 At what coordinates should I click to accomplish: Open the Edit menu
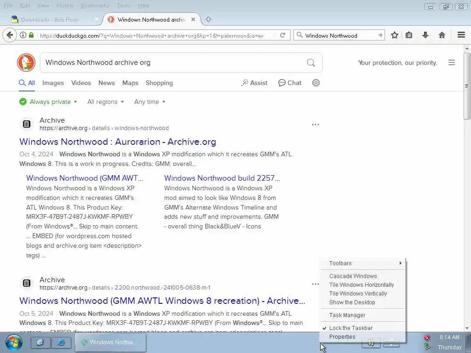(25, 6)
